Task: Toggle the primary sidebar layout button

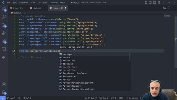Action: [x=146, y=2]
